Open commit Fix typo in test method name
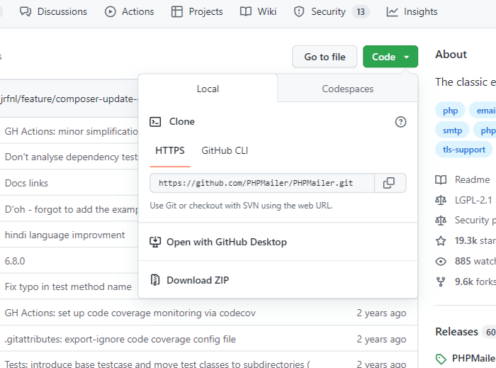Viewport: 496px width, 368px height. pos(68,286)
